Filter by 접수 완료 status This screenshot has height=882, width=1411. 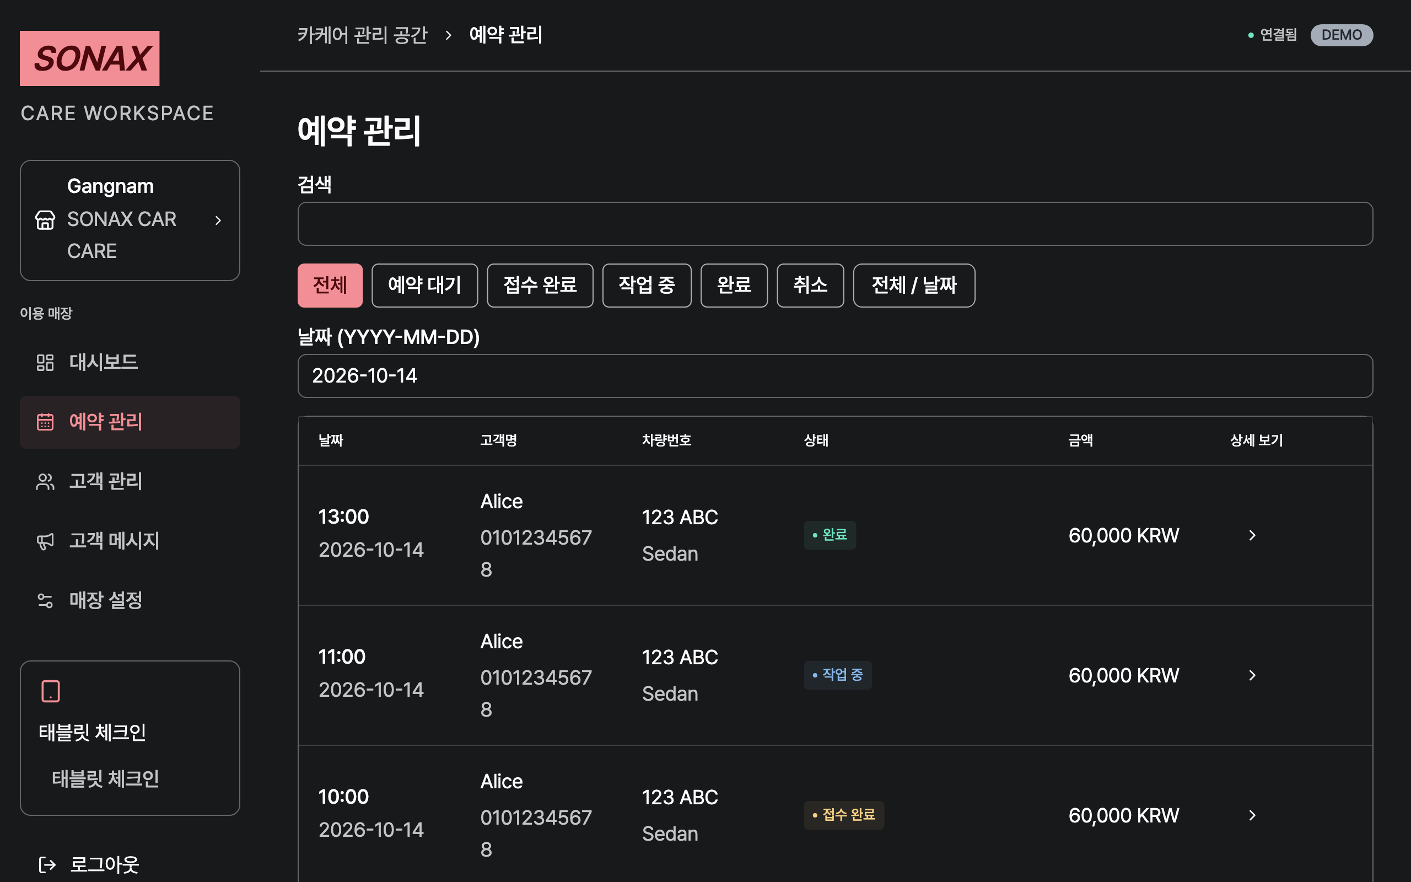point(540,285)
